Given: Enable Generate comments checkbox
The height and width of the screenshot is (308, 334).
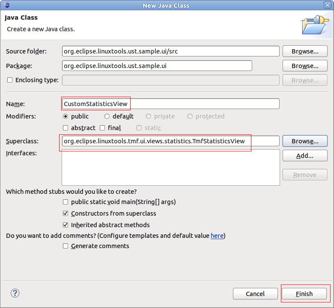Looking at the screenshot, I should pyautogui.click(x=66, y=246).
